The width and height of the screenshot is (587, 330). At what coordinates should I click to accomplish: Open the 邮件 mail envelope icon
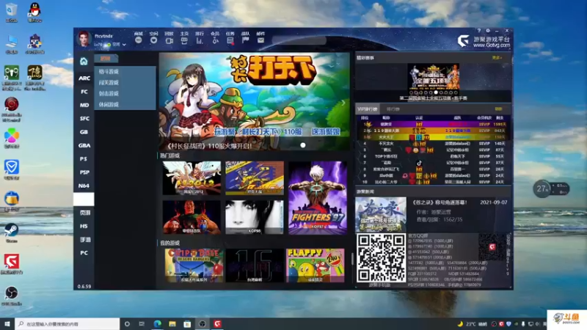[261, 40]
